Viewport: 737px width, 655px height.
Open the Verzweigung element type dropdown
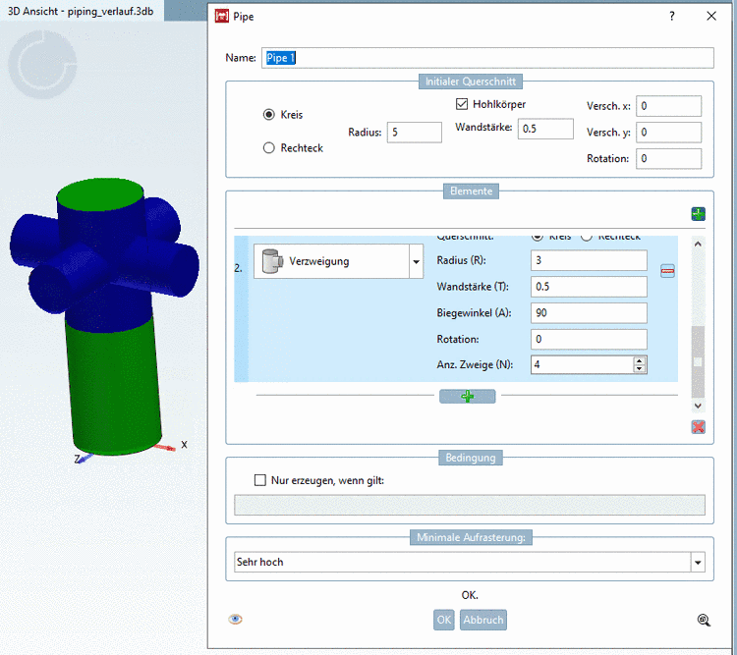tap(416, 261)
